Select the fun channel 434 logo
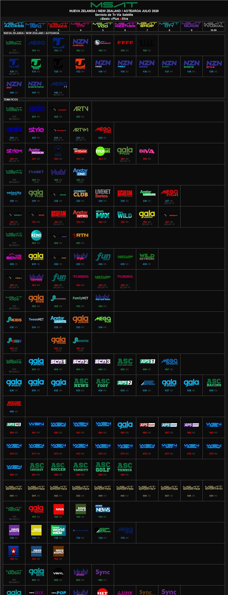This screenshot has height=595, width=228. [103, 257]
